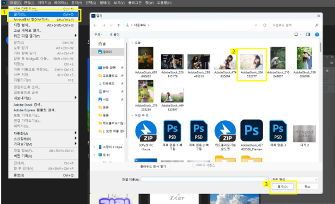Open the 구성 organize dropdown
The height and width of the screenshot is (204, 335).
pos(98,34)
